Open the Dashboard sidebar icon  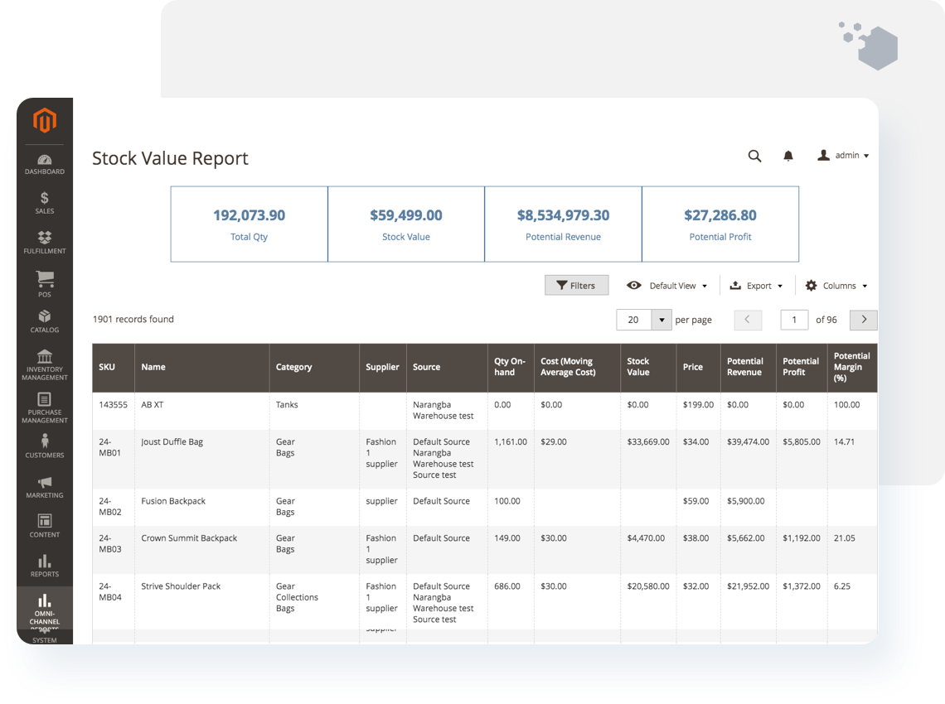(x=45, y=165)
